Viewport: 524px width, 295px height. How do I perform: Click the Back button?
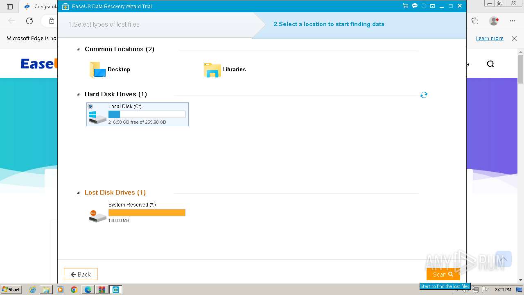[x=81, y=274]
